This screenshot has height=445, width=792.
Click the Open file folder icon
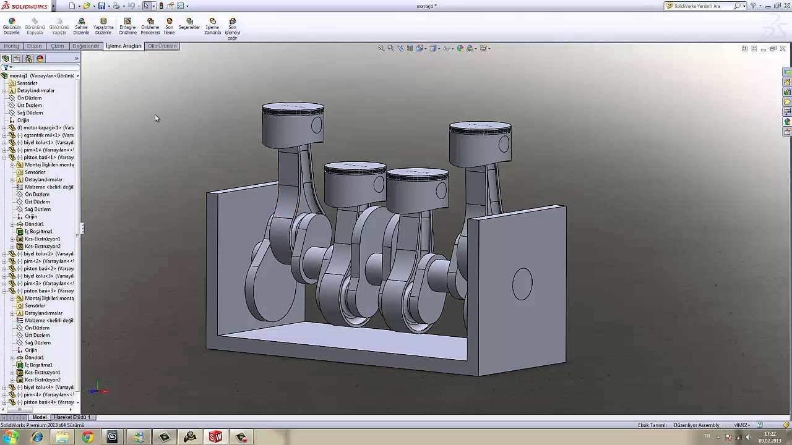87,6
